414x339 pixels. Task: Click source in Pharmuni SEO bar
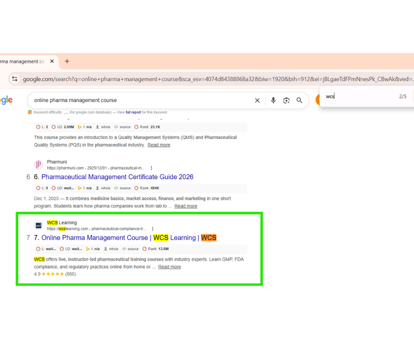[122, 188]
